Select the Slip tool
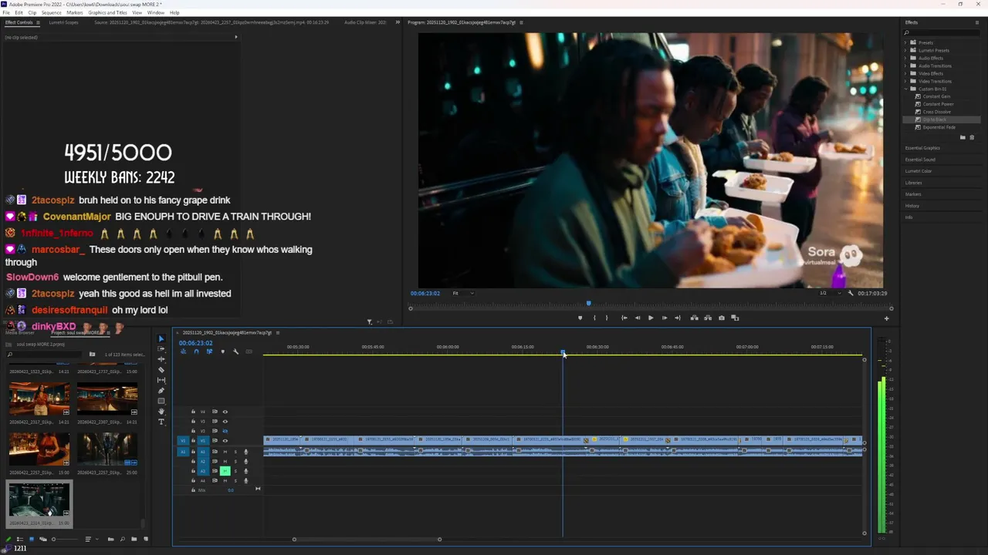 click(x=161, y=380)
